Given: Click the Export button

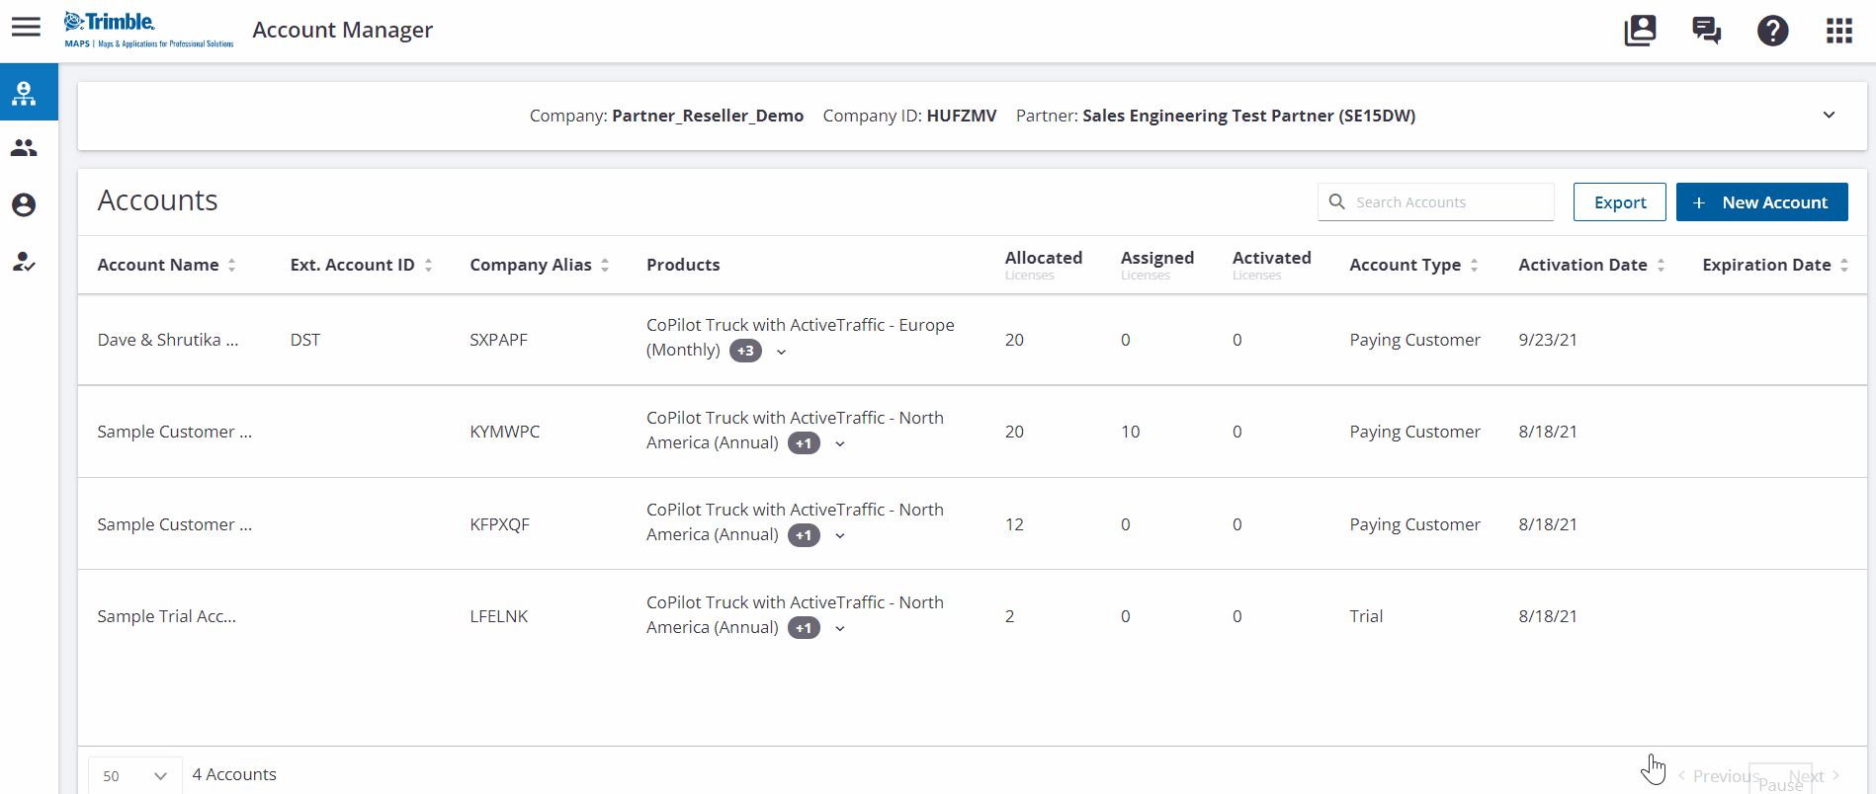Looking at the screenshot, I should point(1619,202).
